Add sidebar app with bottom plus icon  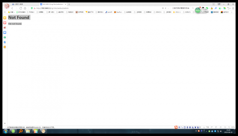click(x=5, y=123)
